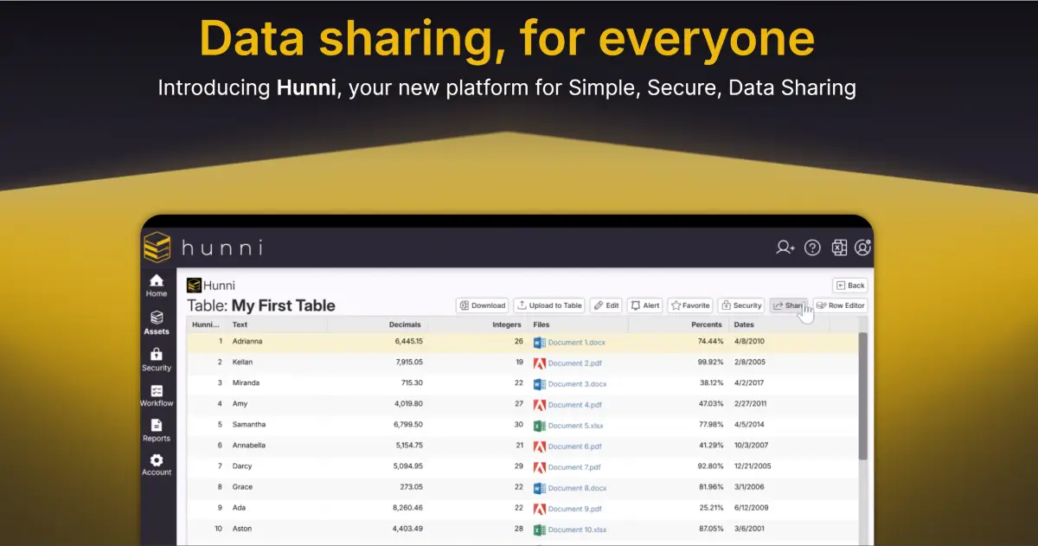
Task: Mark table as Favorite
Action: (x=690, y=305)
